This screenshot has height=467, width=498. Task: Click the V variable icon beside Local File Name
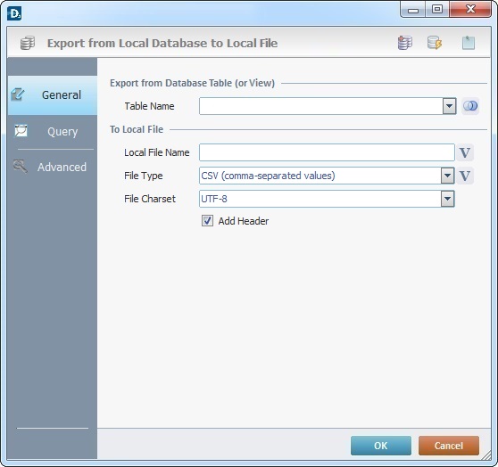[x=465, y=152]
